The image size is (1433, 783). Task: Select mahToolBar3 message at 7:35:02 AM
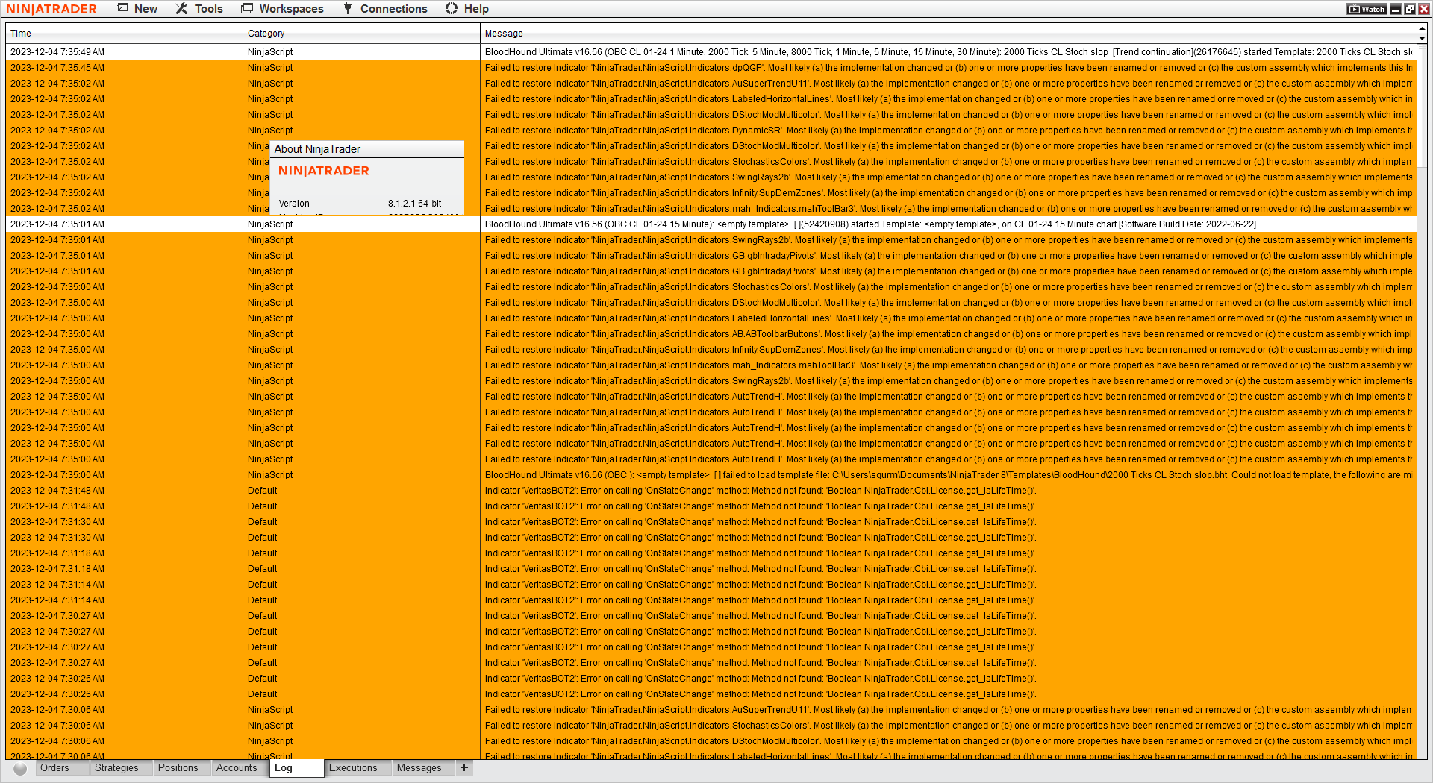949,209
